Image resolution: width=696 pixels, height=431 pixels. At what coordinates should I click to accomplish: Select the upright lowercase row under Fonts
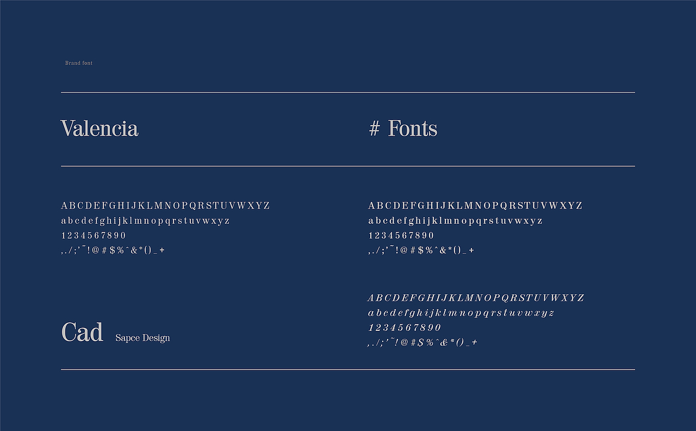(x=455, y=221)
